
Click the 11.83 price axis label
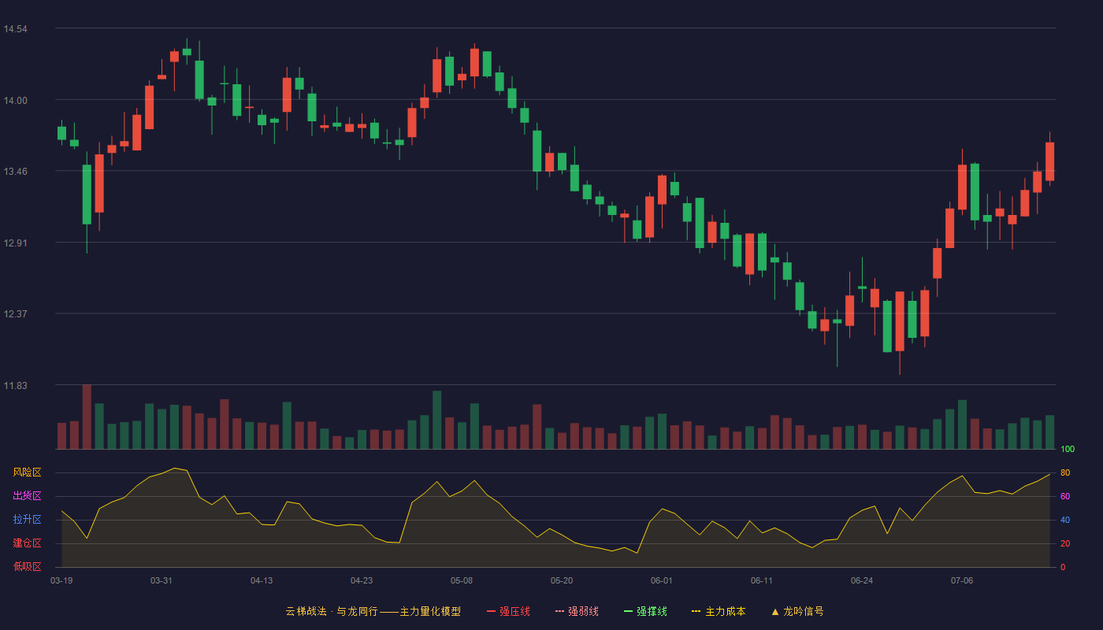pyautogui.click(x=15, y=386)
